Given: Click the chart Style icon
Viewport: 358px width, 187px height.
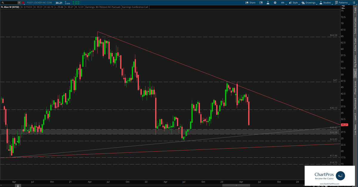Looking at the screenshot, I should point(290,3).
